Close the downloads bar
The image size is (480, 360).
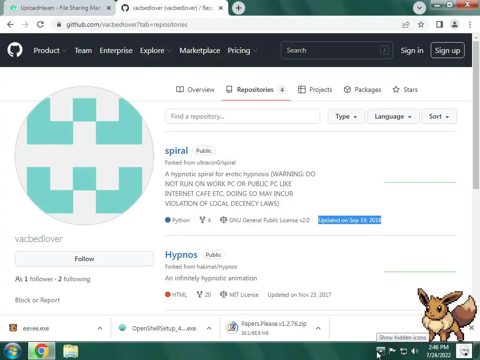coord(472,328)
